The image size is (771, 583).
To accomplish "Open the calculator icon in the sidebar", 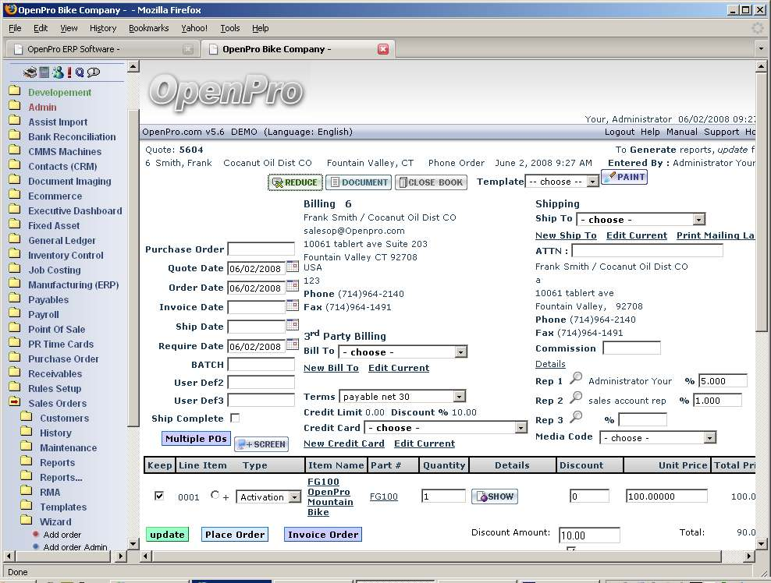I will [44, 72].
